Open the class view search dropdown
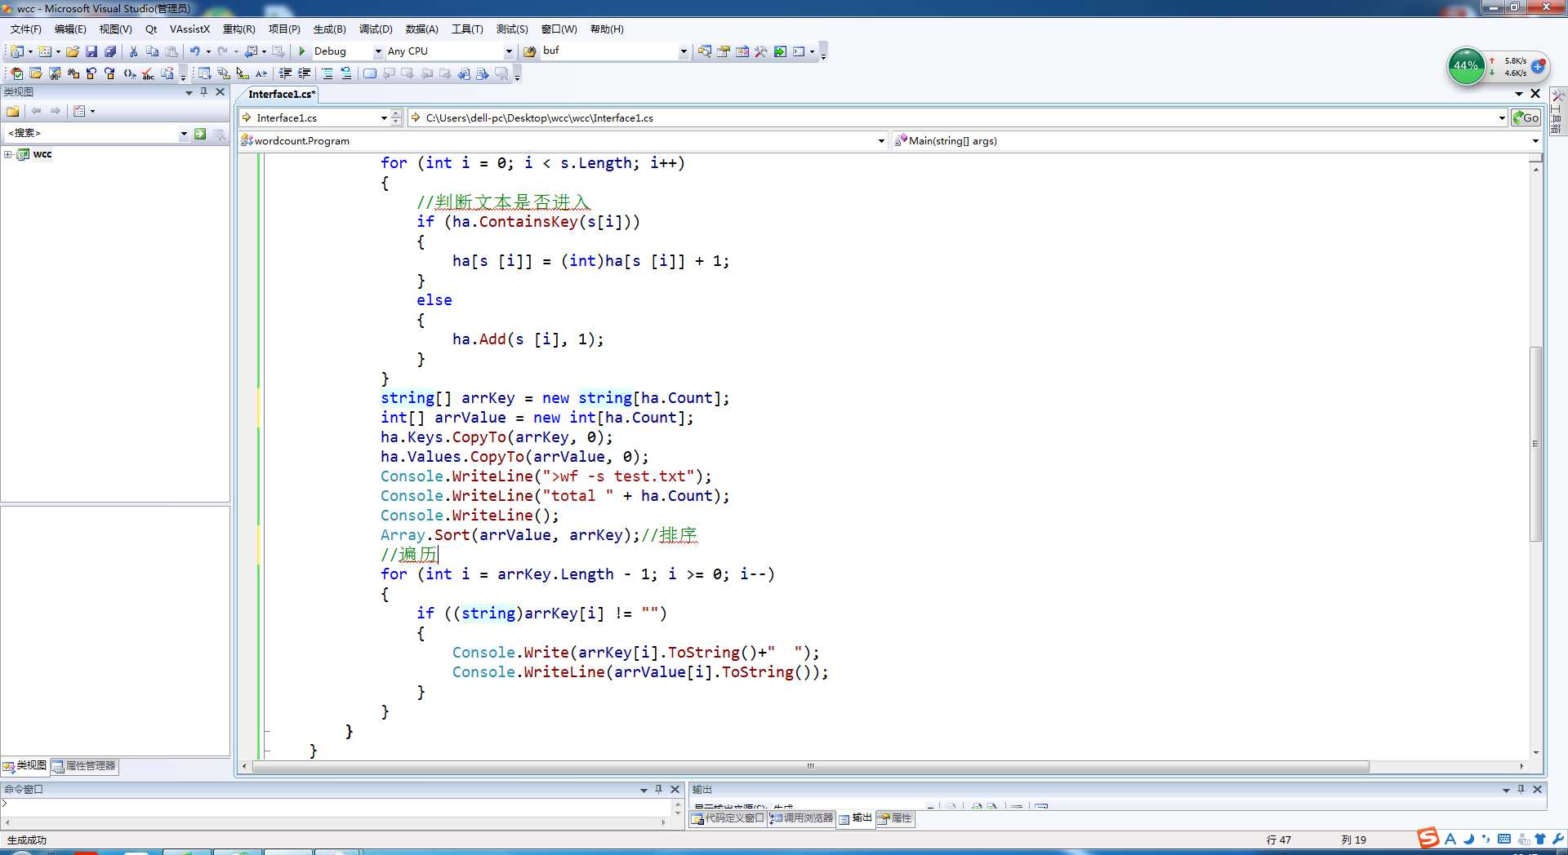This screenshot has height=855, width=1568. pyautogui.click(x=184, y=134)
